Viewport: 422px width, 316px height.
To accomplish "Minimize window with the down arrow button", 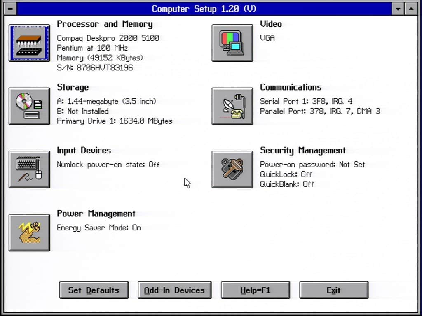I will 398,9.
